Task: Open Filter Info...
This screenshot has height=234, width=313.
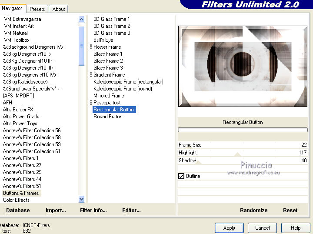Action: [x=93, y=210]
